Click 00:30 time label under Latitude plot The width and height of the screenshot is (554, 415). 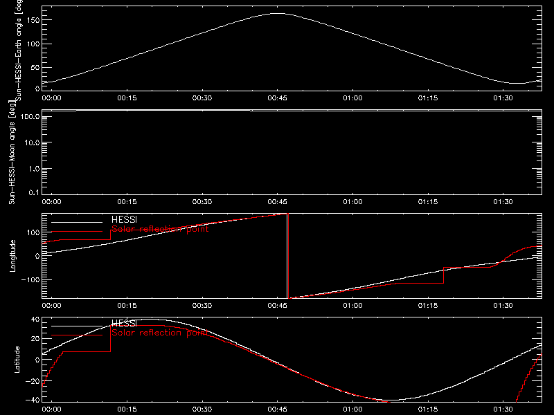[202, 409]
